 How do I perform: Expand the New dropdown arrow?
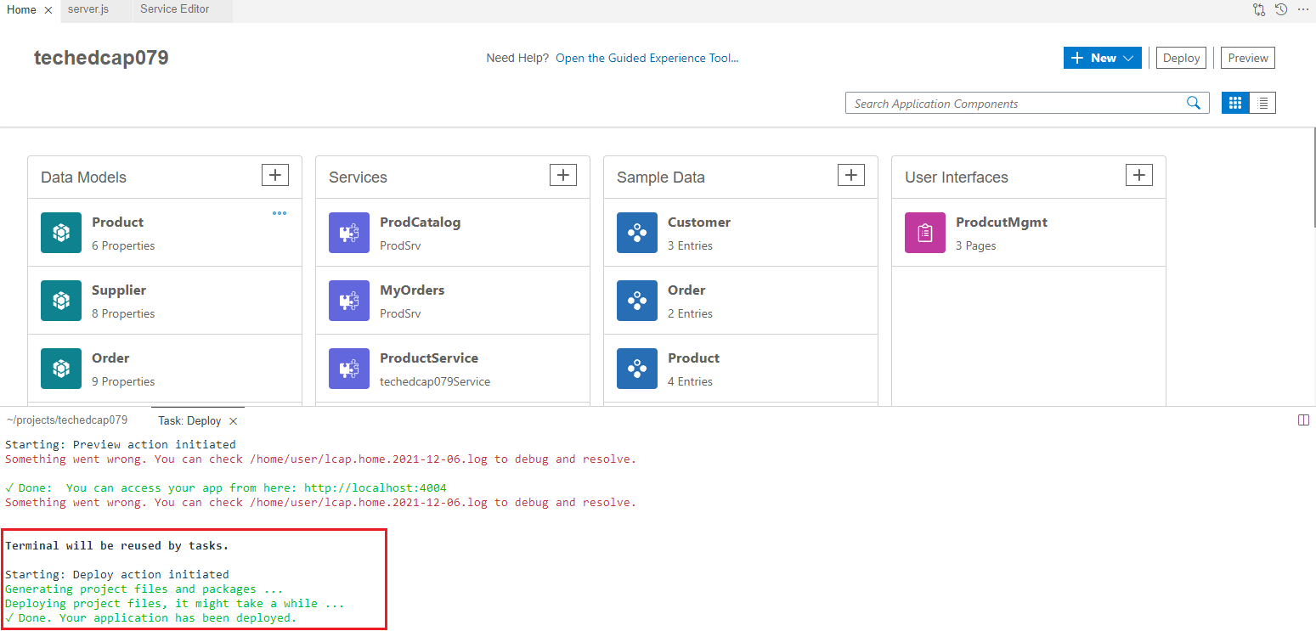[1128, 58]
